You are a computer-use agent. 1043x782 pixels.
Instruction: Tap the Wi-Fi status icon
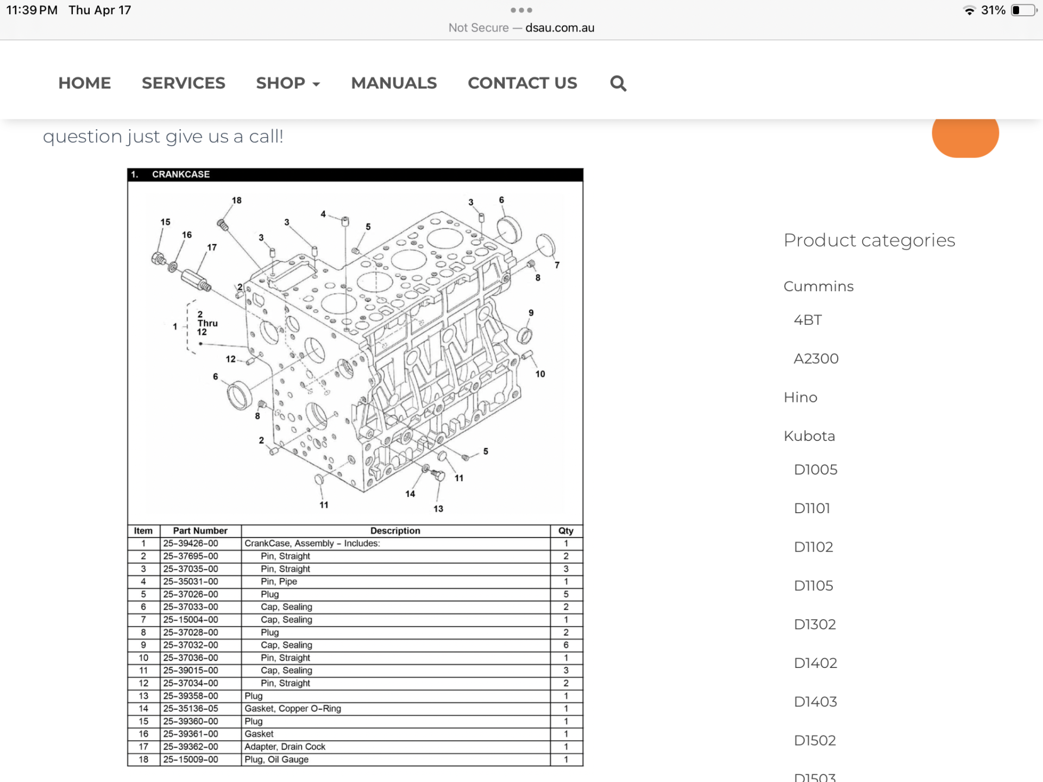tap(969, 10)
